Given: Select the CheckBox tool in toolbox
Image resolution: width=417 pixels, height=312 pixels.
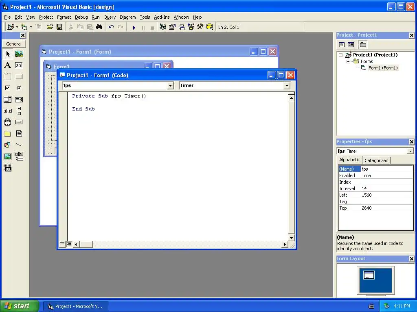Looking at the screenshot, I should 8,88.
